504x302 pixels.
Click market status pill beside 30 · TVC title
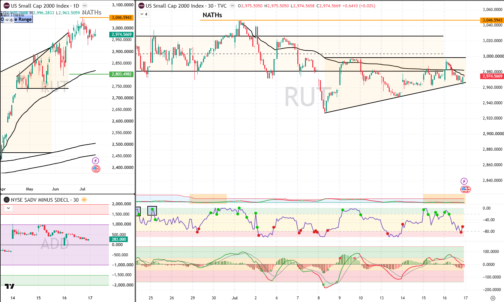coord(232,6)
